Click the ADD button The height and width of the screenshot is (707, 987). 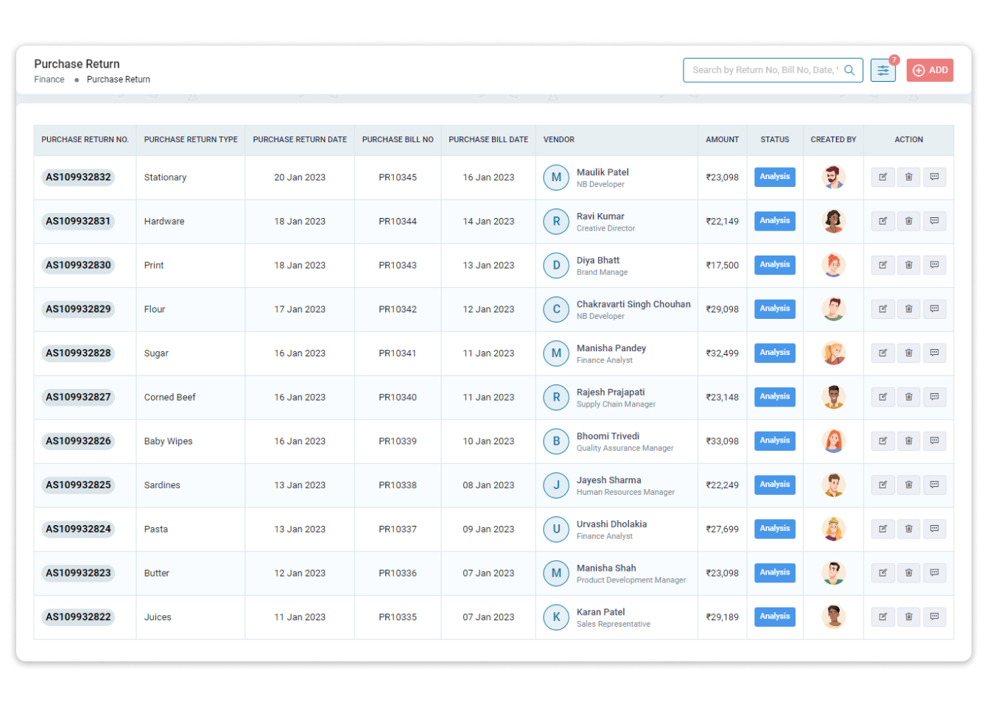point(930,70)
